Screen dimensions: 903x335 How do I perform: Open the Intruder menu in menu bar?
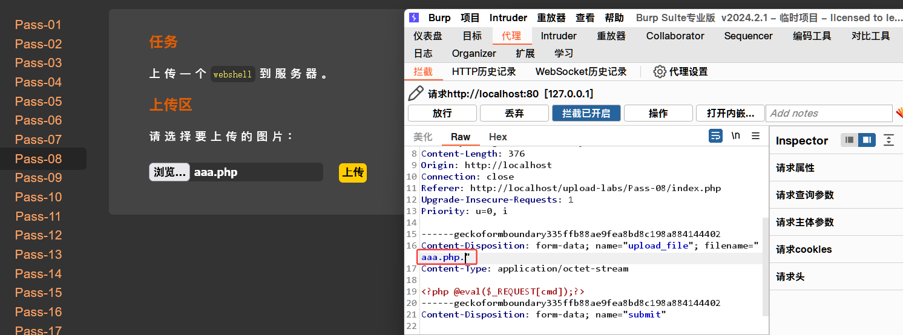click(x=508, y=18)
